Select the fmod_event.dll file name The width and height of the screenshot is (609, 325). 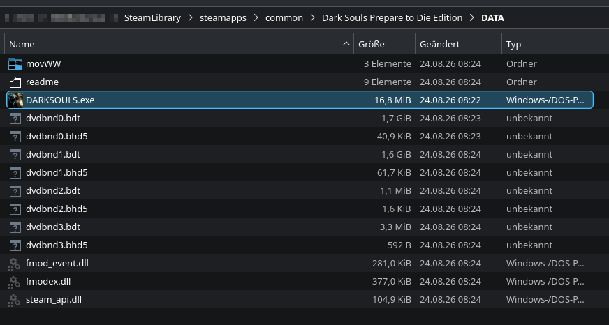coord(57,264)
